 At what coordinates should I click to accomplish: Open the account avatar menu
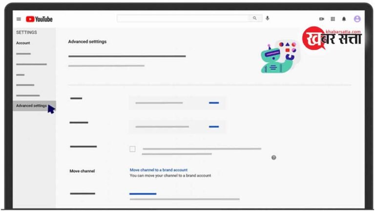pos(357,19)
